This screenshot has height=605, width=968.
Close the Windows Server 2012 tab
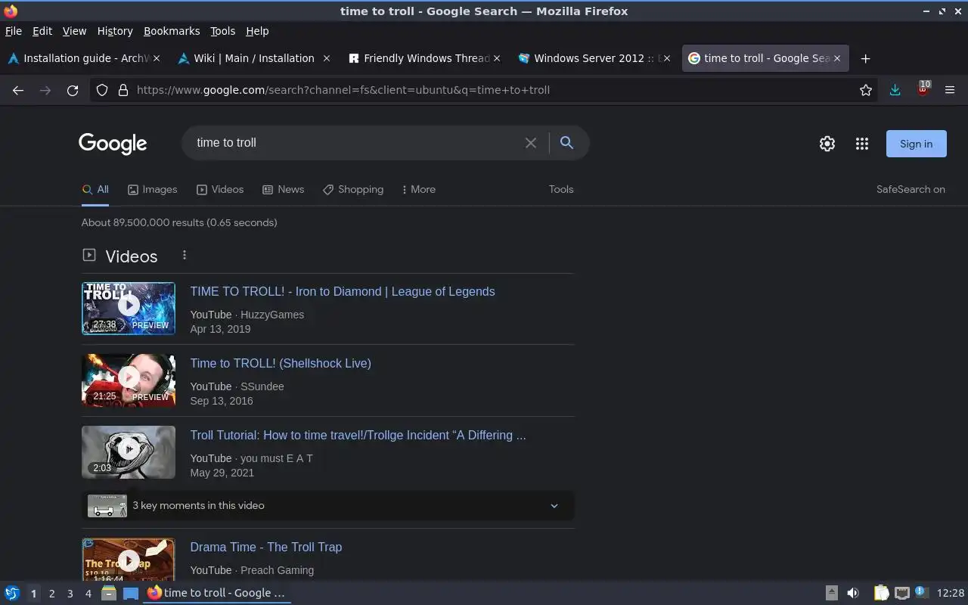click(x=666, y=58)
